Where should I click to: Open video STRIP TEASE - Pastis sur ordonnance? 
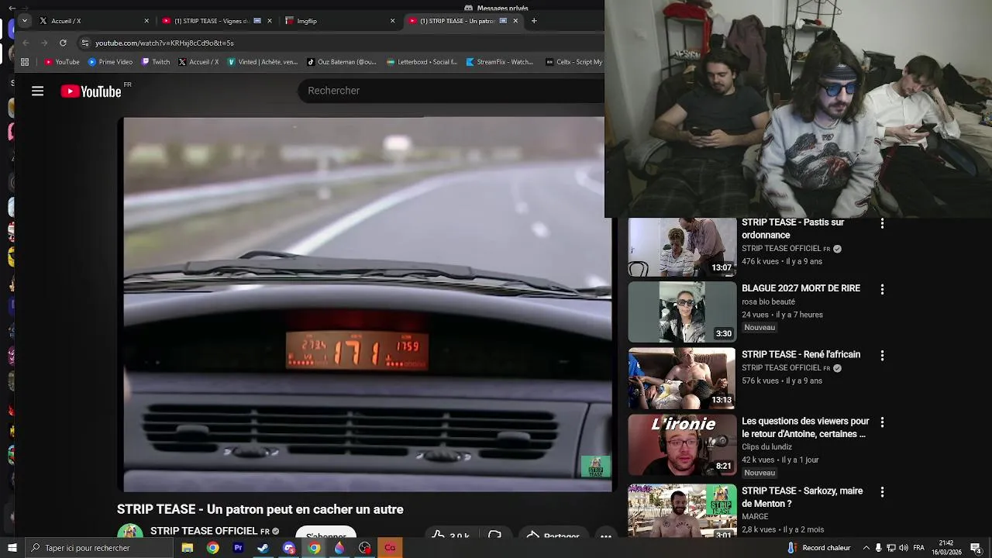coord(793,229)
